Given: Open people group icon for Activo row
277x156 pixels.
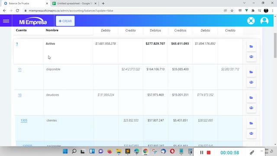Looking at the screenshot, I should click(251, 57).
